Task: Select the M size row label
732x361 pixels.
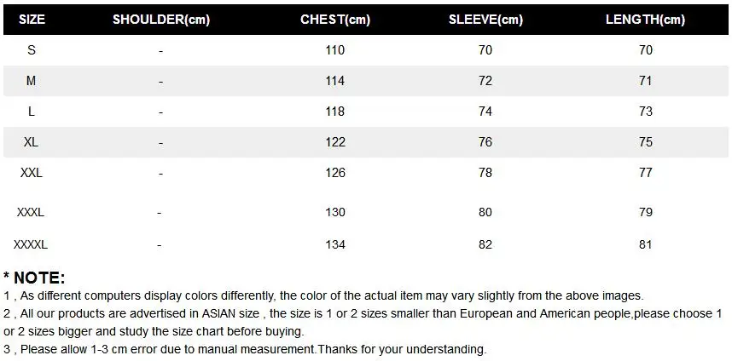Action: [31, 81]
